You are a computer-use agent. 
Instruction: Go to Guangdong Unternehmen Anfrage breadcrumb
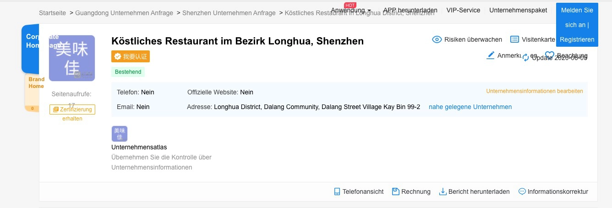124,13
